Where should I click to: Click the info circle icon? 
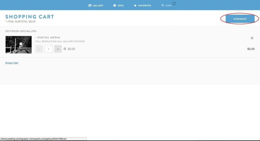point(115,6)
